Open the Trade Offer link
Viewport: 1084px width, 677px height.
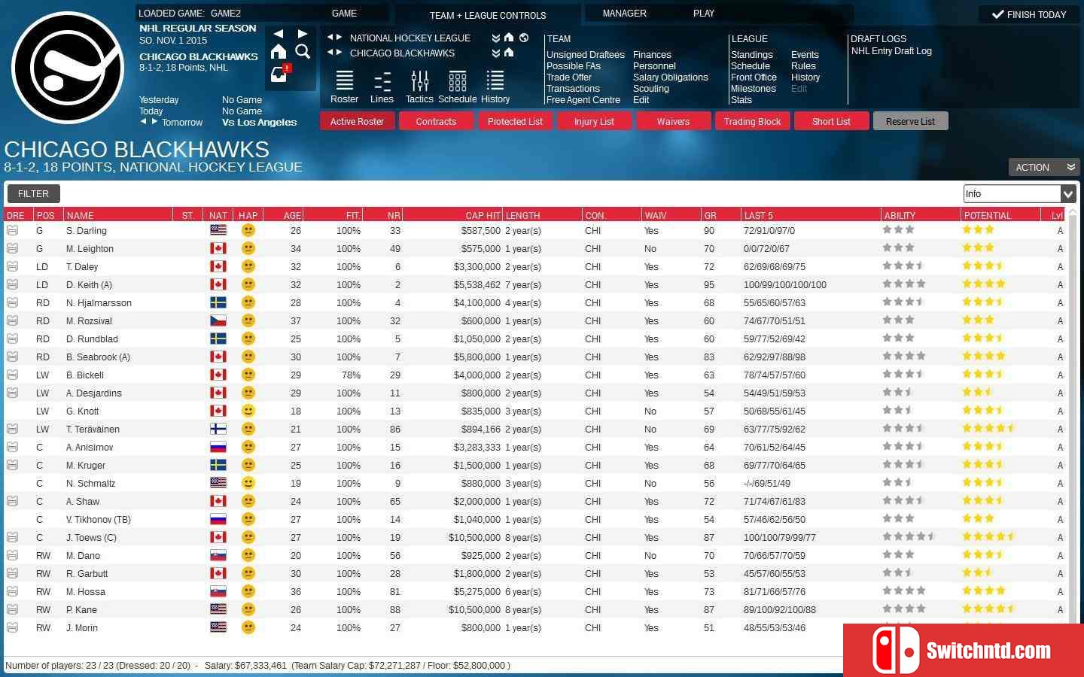click(x=569, y=77)
